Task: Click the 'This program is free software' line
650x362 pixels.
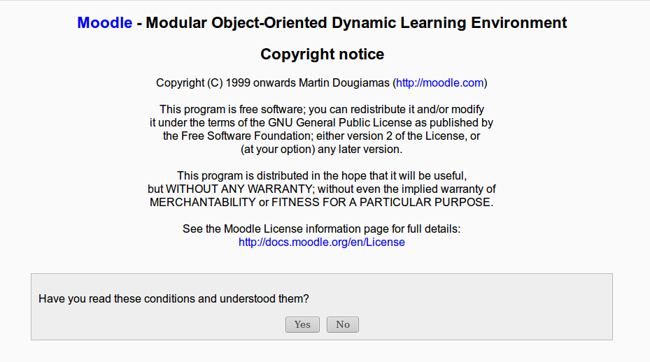Action: pos(322,109)
